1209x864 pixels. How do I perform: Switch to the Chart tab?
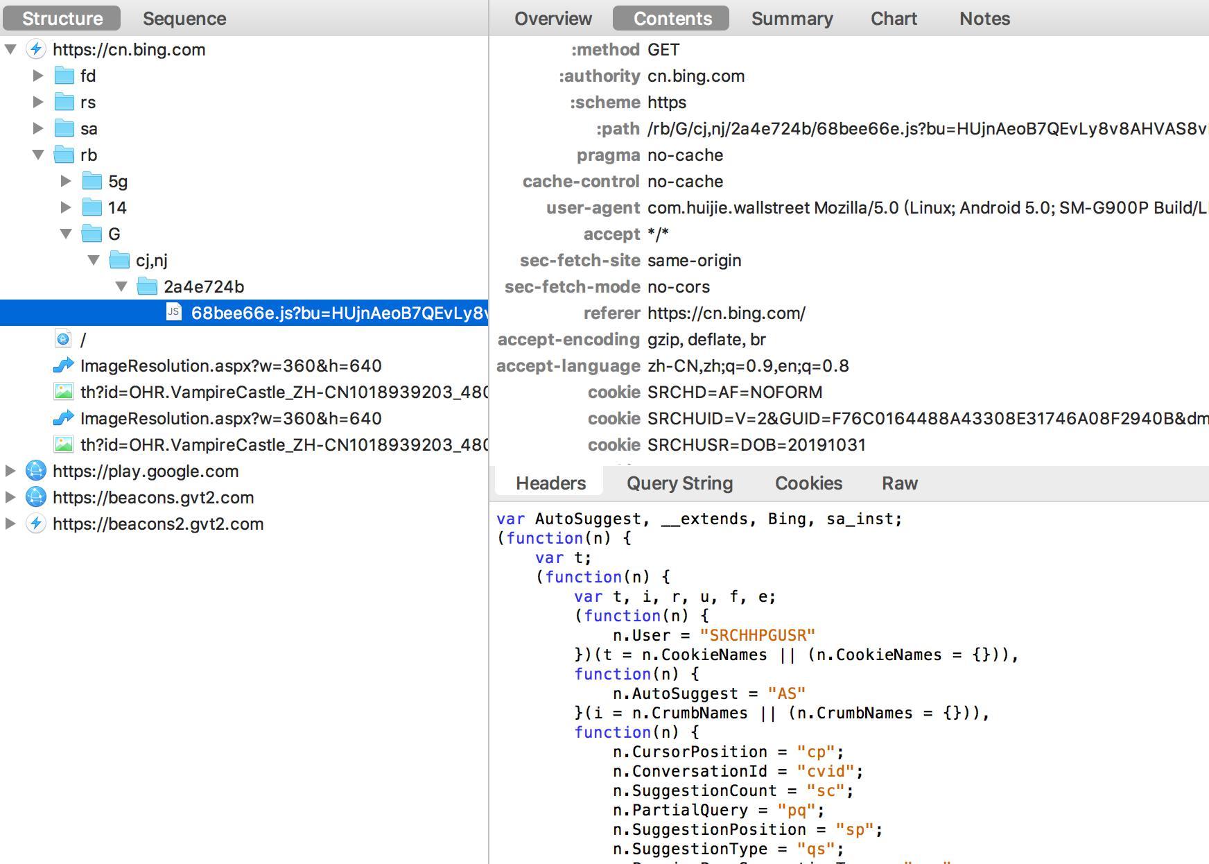point(894,19)
